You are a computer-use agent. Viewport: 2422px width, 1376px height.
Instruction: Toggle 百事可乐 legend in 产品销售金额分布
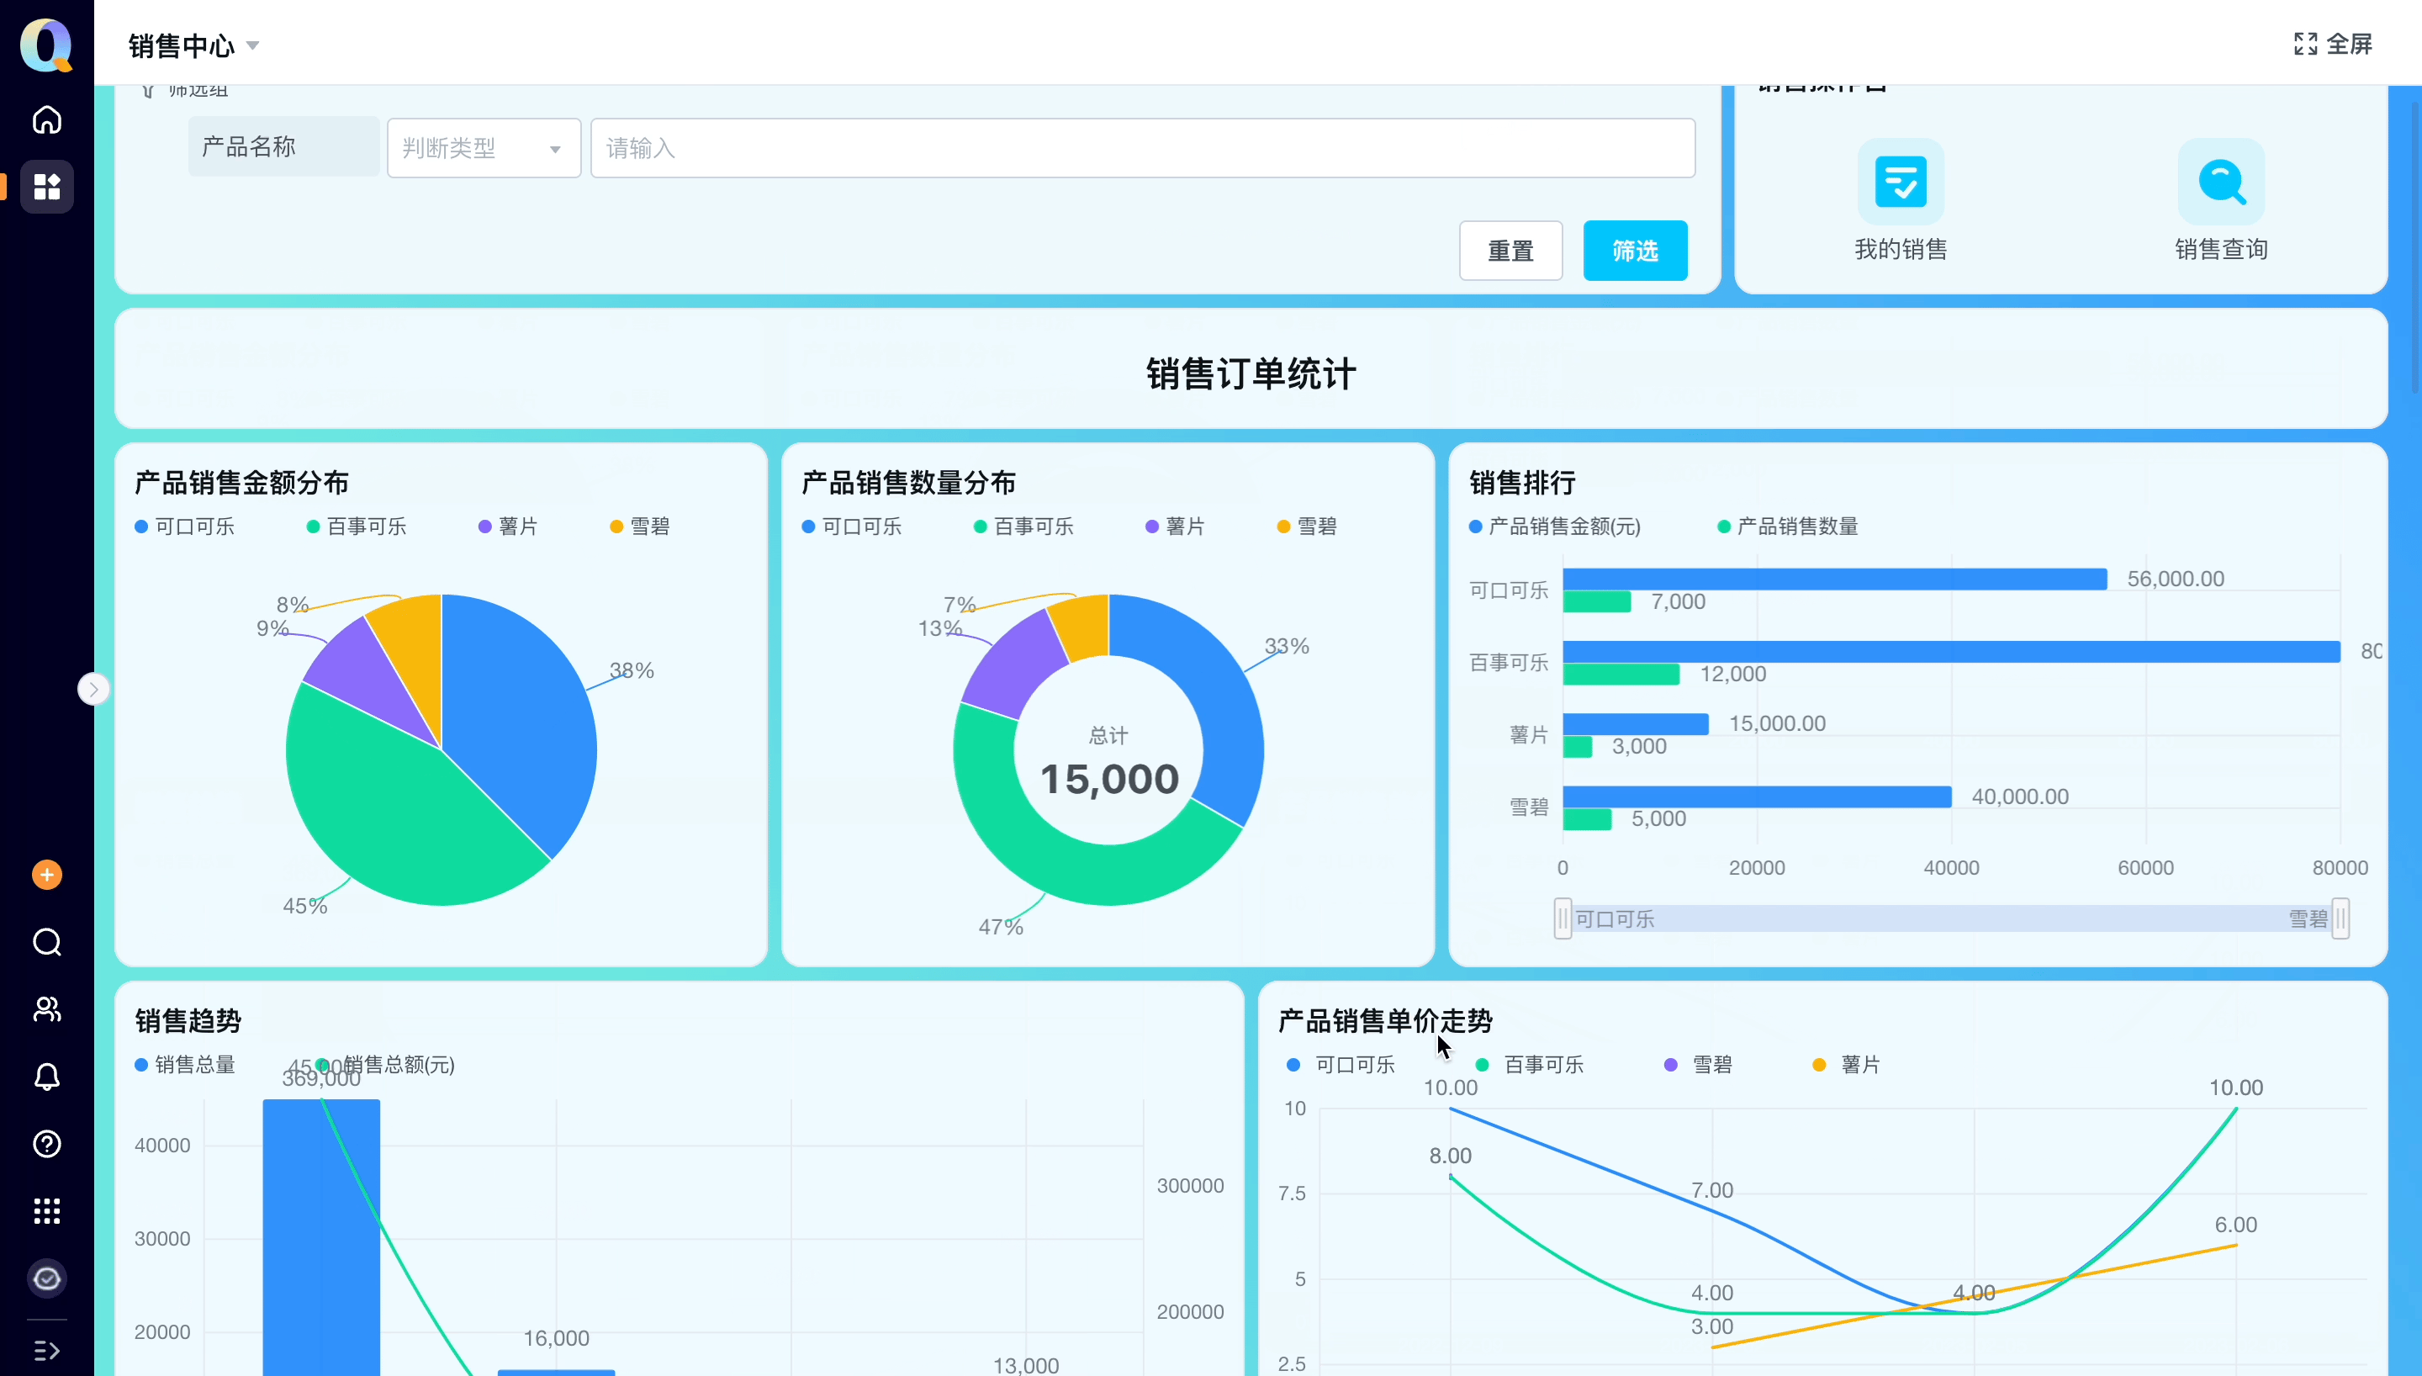pyautogui.click(x=357, y=527)
